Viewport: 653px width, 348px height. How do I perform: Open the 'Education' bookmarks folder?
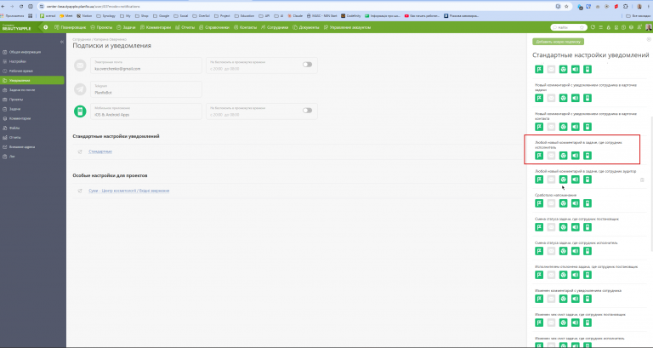point(245,16)
